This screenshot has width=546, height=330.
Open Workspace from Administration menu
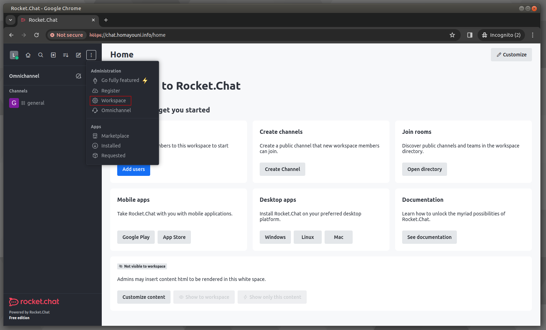click(122, 101)
